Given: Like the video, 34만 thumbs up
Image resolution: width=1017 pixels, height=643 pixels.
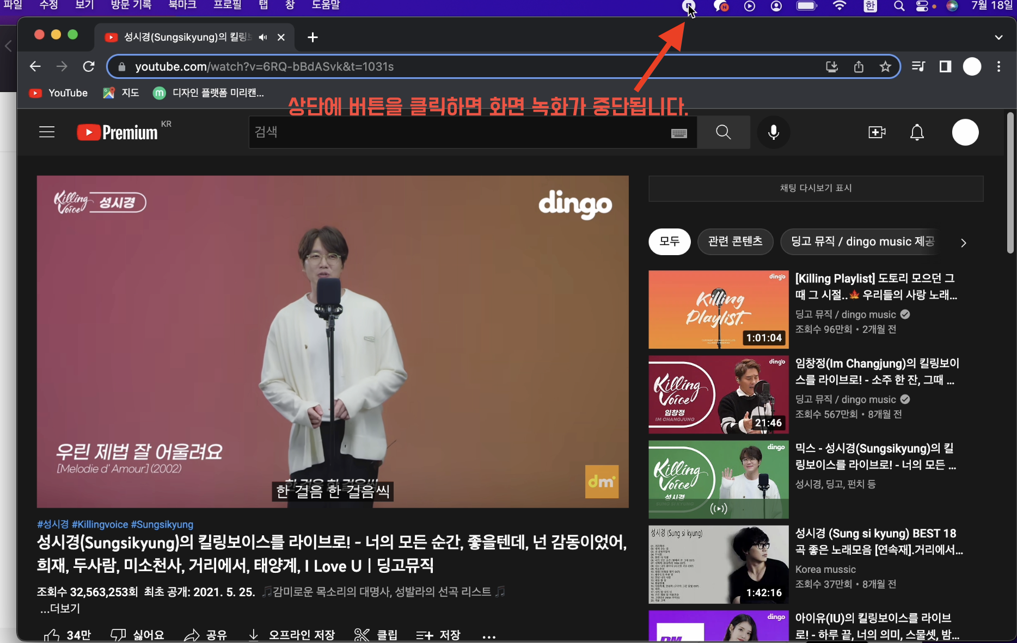Looking at the screenshot, I should pyautogui.click(x=68, y=635).
